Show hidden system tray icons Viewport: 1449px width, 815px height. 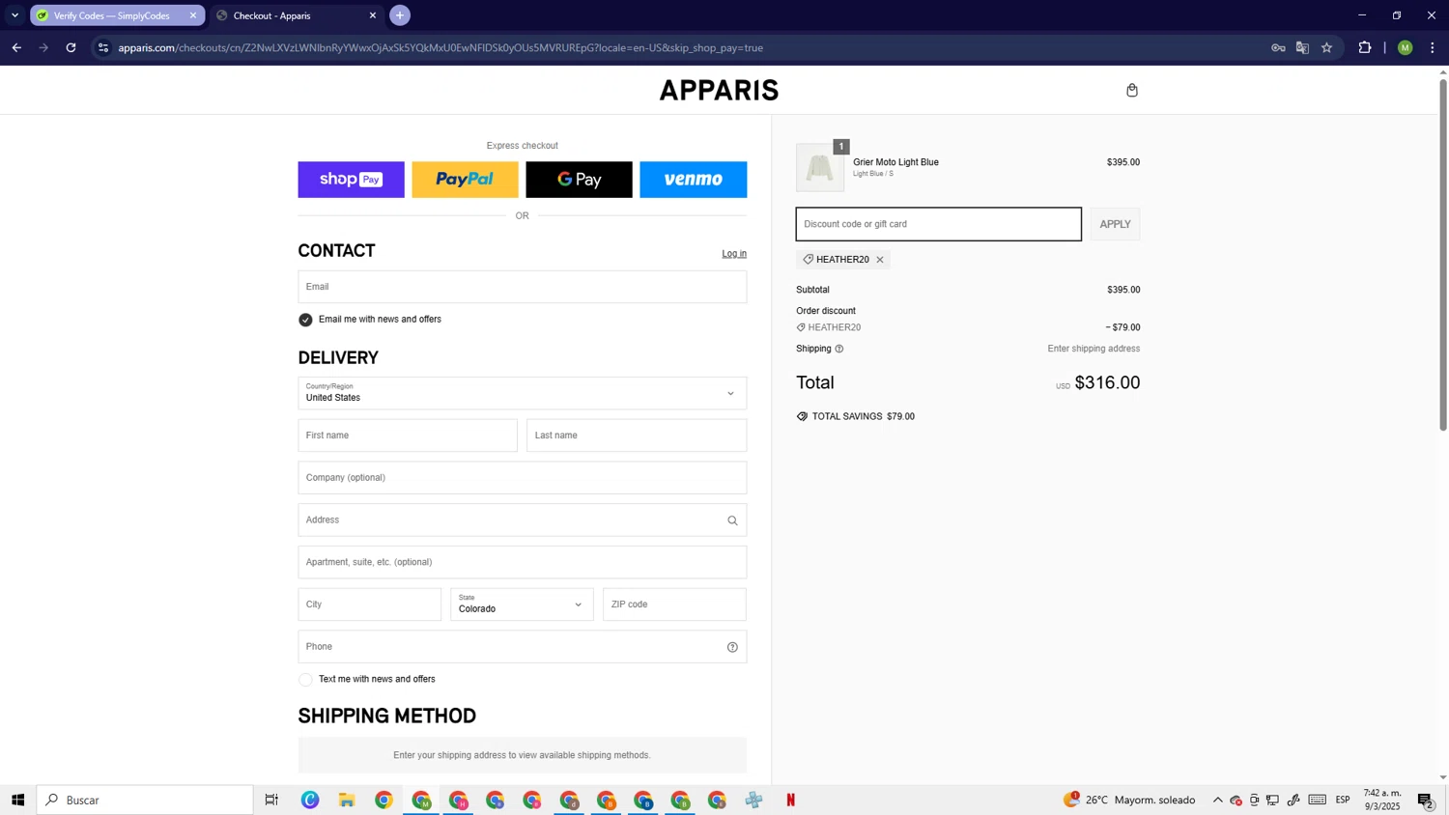pos(1218,800)
